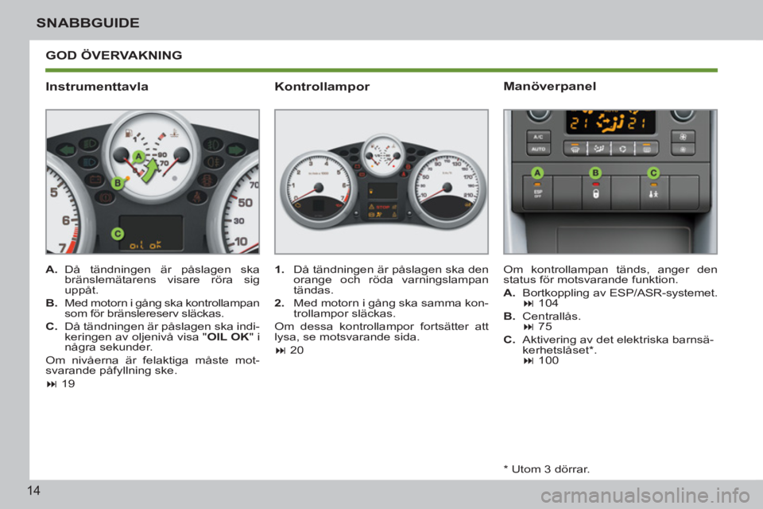Follow the page reference 19
This screenshot has width=763, height=509.
coord(68,384)
